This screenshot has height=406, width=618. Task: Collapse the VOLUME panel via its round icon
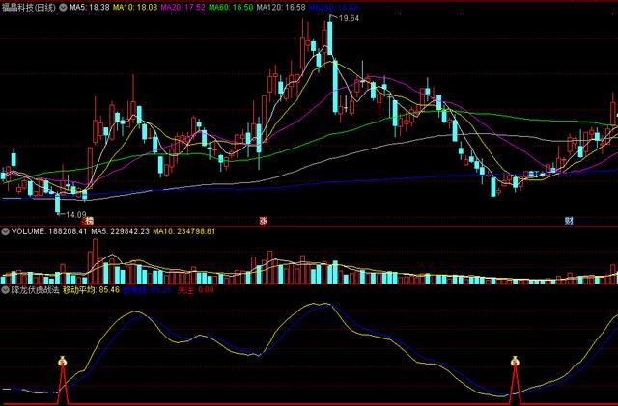tap(5, 231)
